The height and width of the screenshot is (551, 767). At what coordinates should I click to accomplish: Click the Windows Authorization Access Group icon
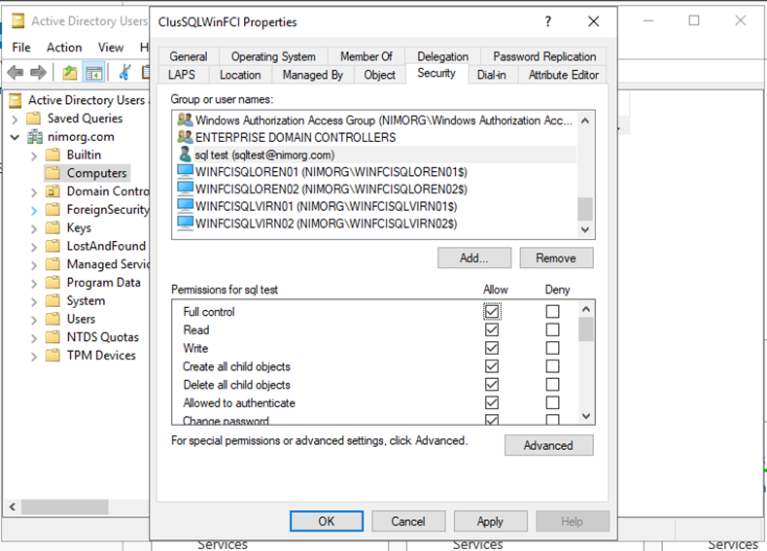pos(185,120)
